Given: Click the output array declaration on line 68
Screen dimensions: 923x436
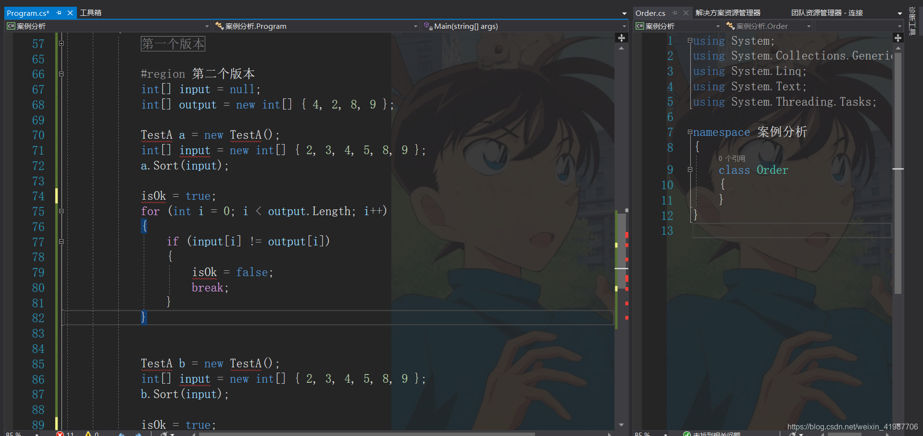Looking at the screenshot, I should pyautogui.click(x=267, y=105).
